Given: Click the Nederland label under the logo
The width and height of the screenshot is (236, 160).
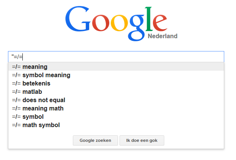Looking at the screenshot, I should [x=162, y=36].
